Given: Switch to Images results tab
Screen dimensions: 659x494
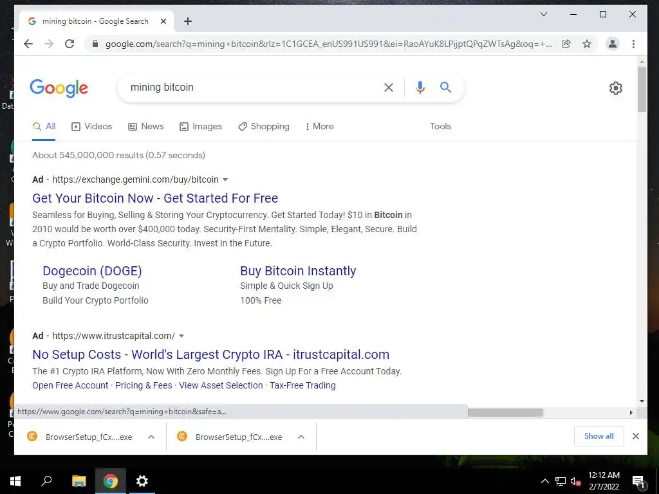Looking at the screenshot, I should pyautogui.click(x=201, y=127).
